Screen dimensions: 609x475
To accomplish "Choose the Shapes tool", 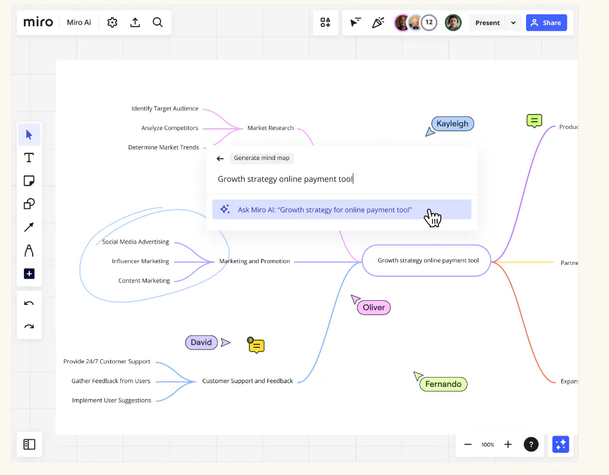I will pyautogui.click(x=29, y=203).
